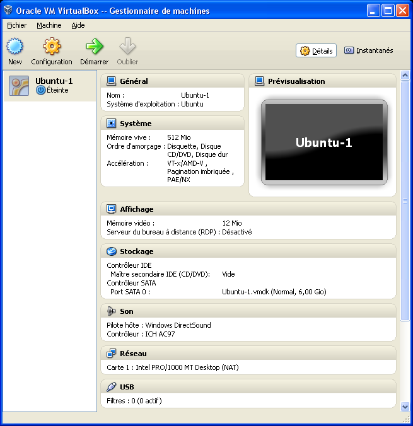The image size is (413, 426).
Task: Click the vertical scrollbar thumb
Action: pos(405,201)
